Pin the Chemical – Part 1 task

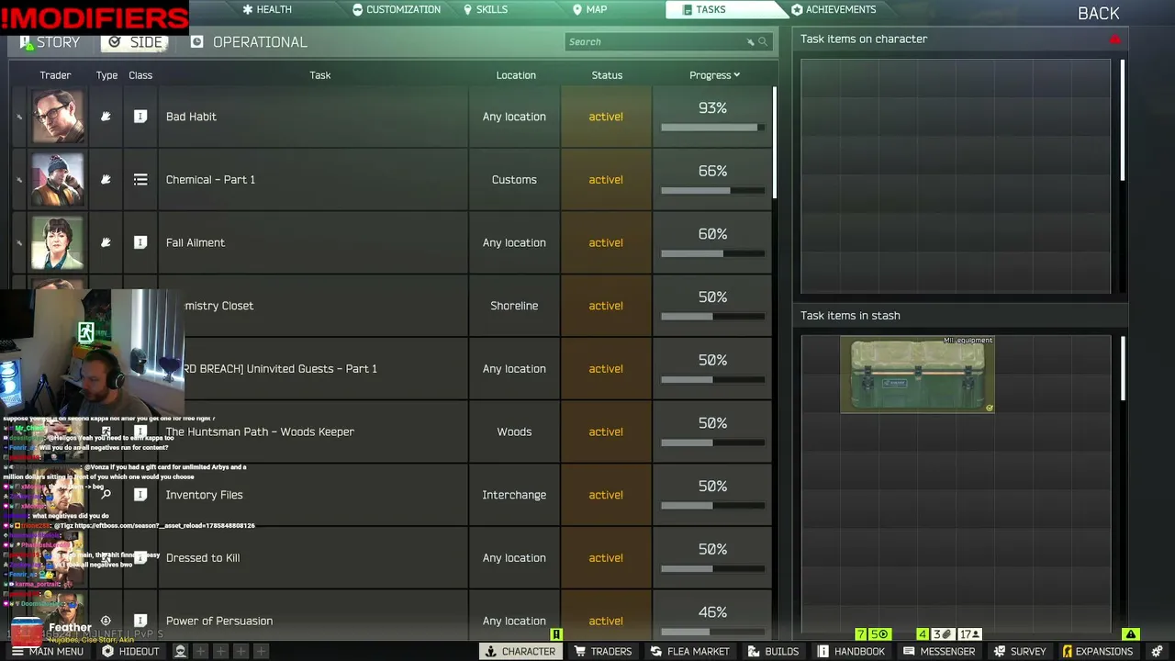[18, 180]
